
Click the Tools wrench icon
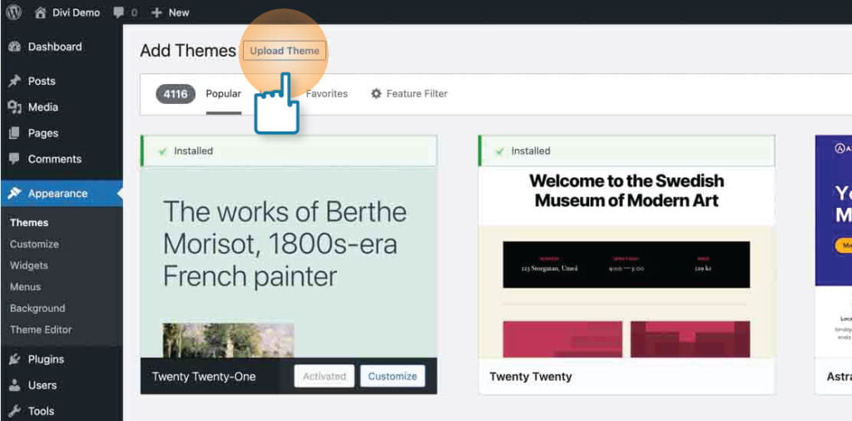(x=14, y=411)
